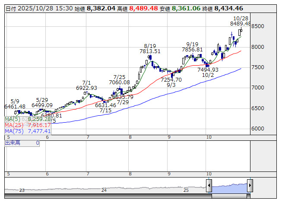Click the 6835.79 7/29 low label
The image size is (282, 203).
[x=123, y=100]
